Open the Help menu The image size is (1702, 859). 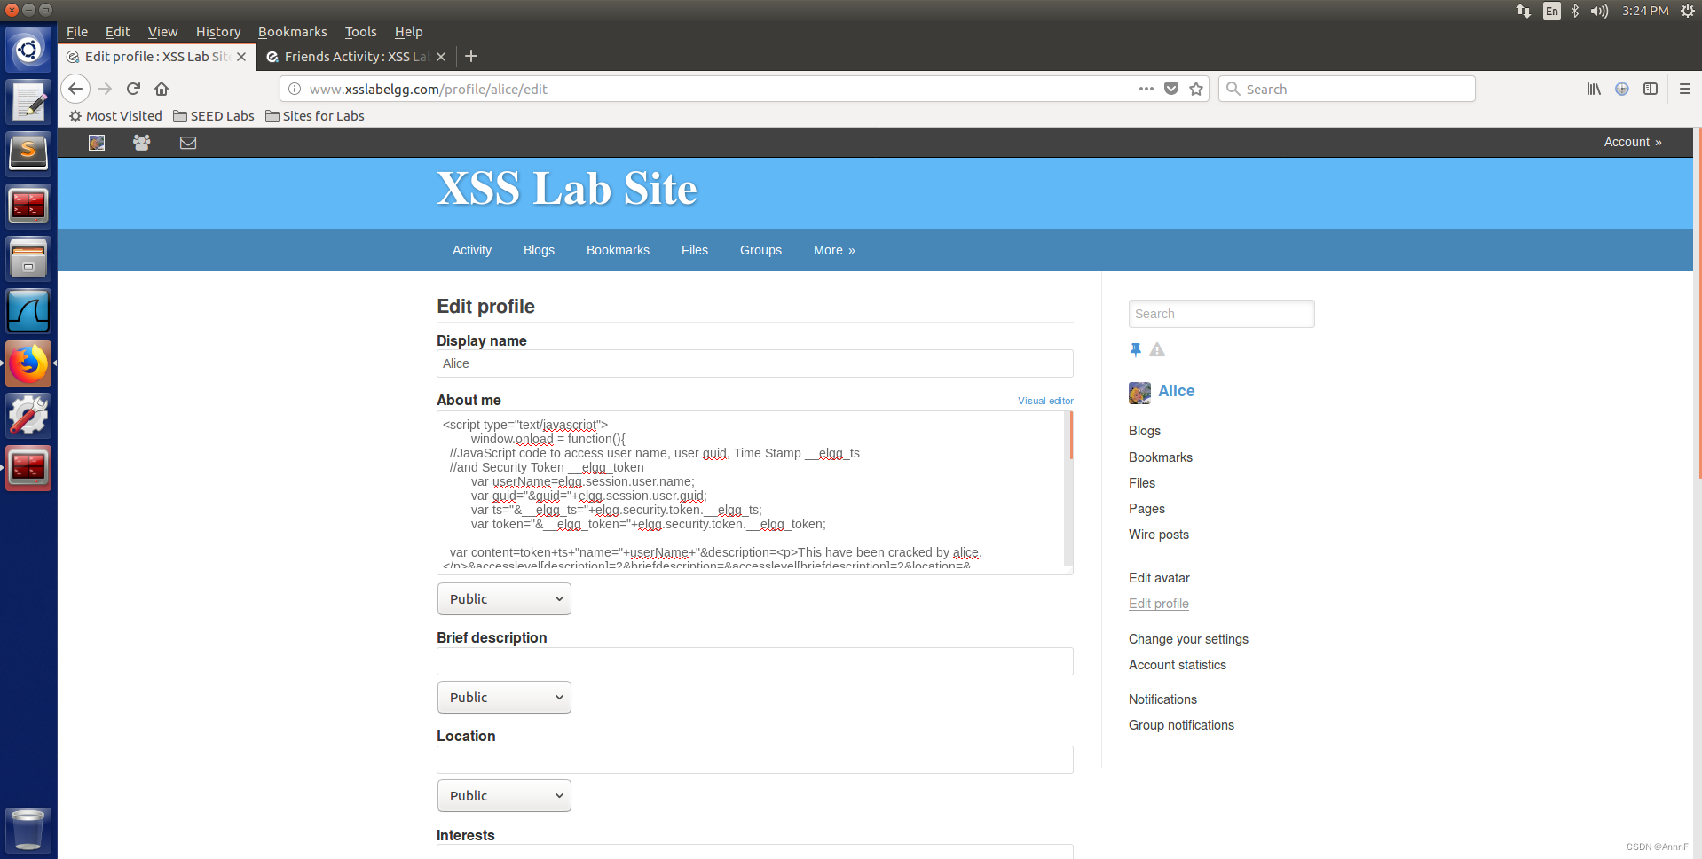point(408,32)
